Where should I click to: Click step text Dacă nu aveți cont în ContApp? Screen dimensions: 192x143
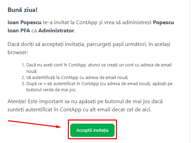(x=57, y=65)
